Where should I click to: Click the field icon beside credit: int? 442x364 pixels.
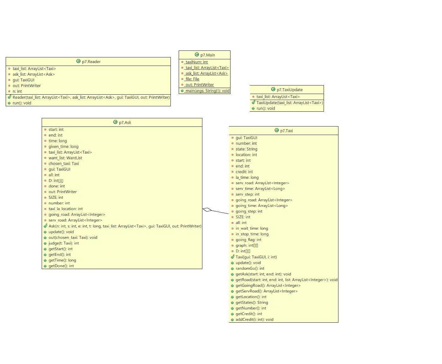point(233,172)
